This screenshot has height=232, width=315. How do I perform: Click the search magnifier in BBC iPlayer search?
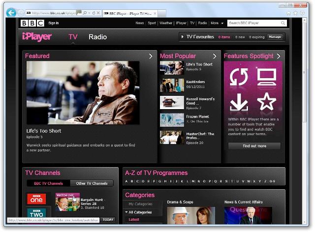[283, 23]
